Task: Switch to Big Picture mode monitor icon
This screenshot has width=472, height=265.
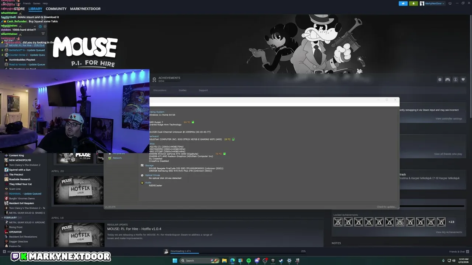Action: coord(450,3)
